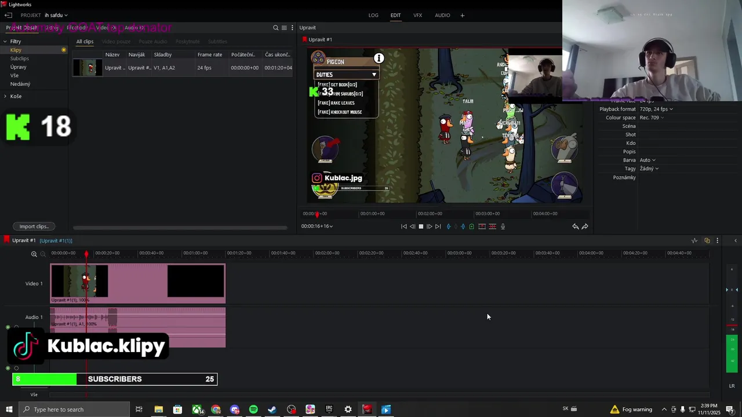Zoom in on the timeline
This screenshot has width=742, height=417.
34,254
